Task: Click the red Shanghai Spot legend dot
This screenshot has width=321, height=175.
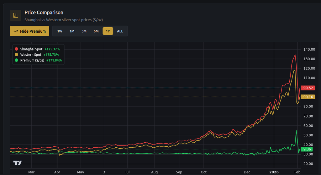Action: (16, 49)
